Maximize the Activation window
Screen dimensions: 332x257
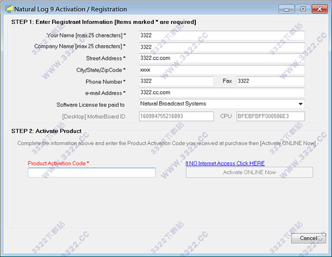click(303, 9)
